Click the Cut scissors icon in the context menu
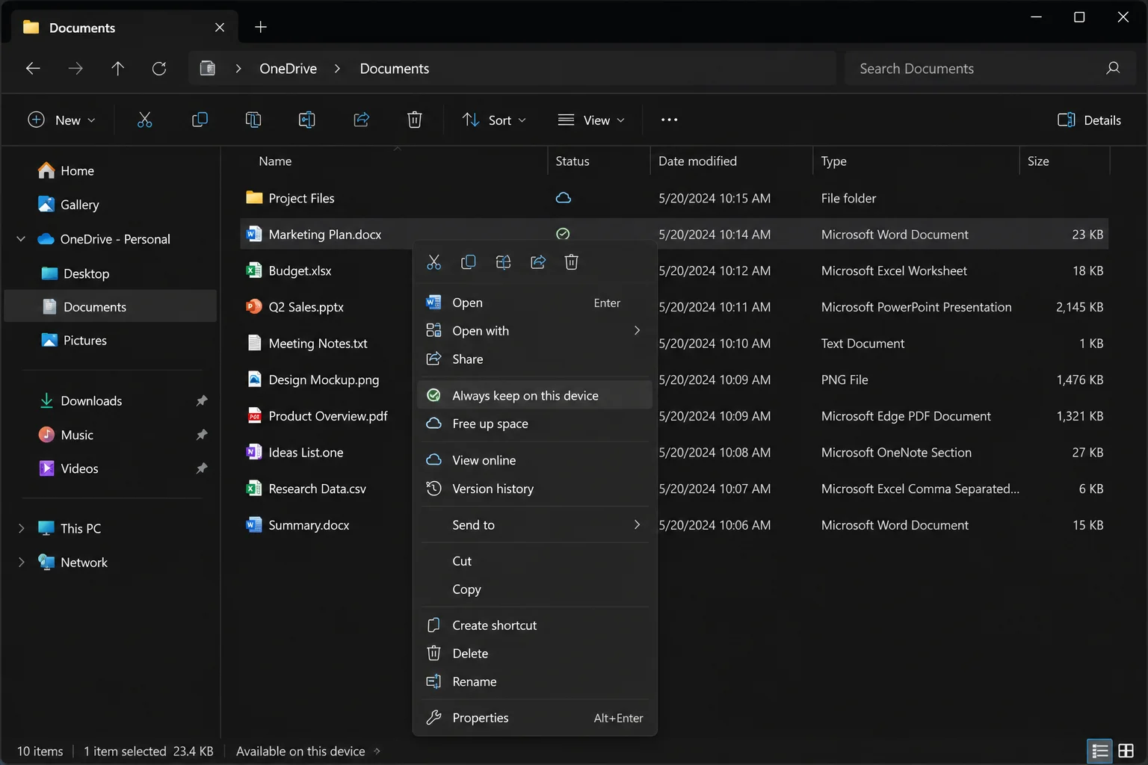Viewport: 1148px width, 765px height. (434, 262)
